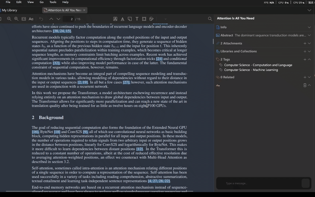The image size is (315, 197).
Task: Add a related item with plus button
Action: [x=305, y=77]
